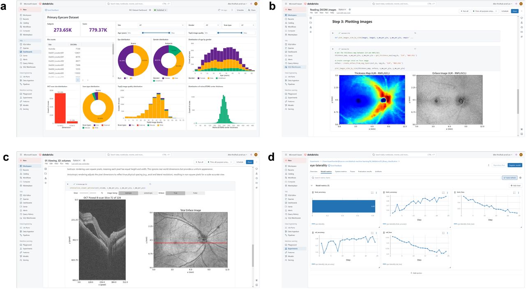Screen dimensions: 526x289
Task: Switch to the Traces tab in panel d
Action: tap(353, 171)
